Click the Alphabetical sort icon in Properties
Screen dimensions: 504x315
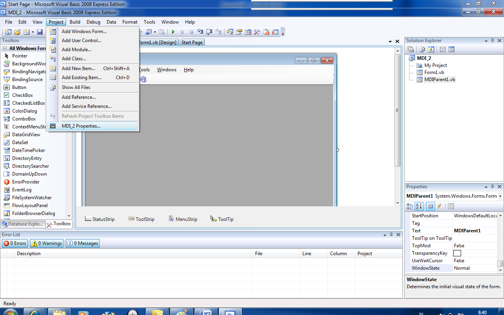[x=419, y=206]
